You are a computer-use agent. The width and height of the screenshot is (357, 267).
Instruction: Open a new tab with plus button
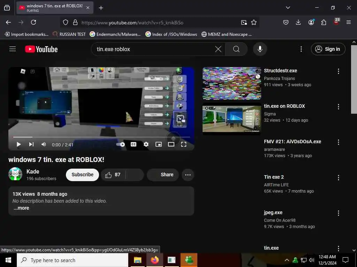(x=101, y=8)
